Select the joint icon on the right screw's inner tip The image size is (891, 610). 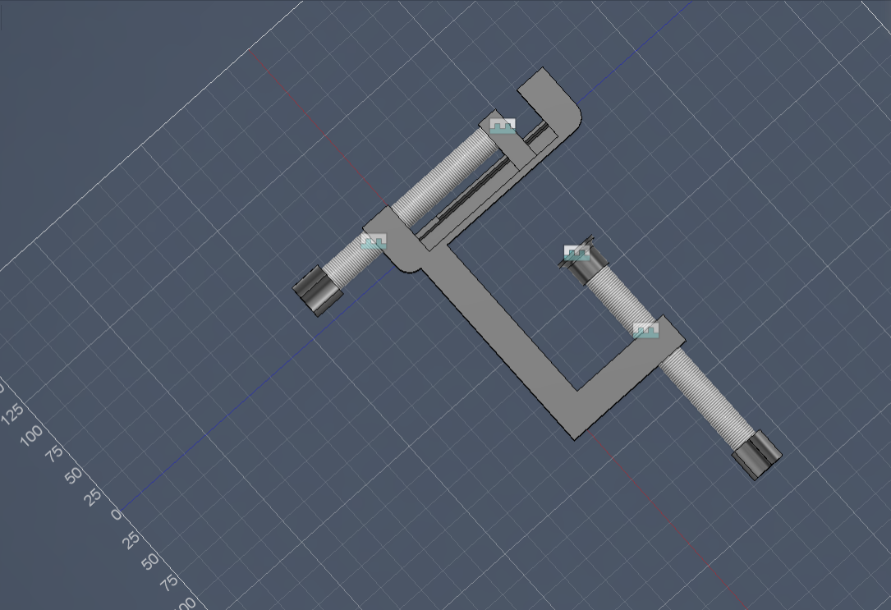[576, 253]
